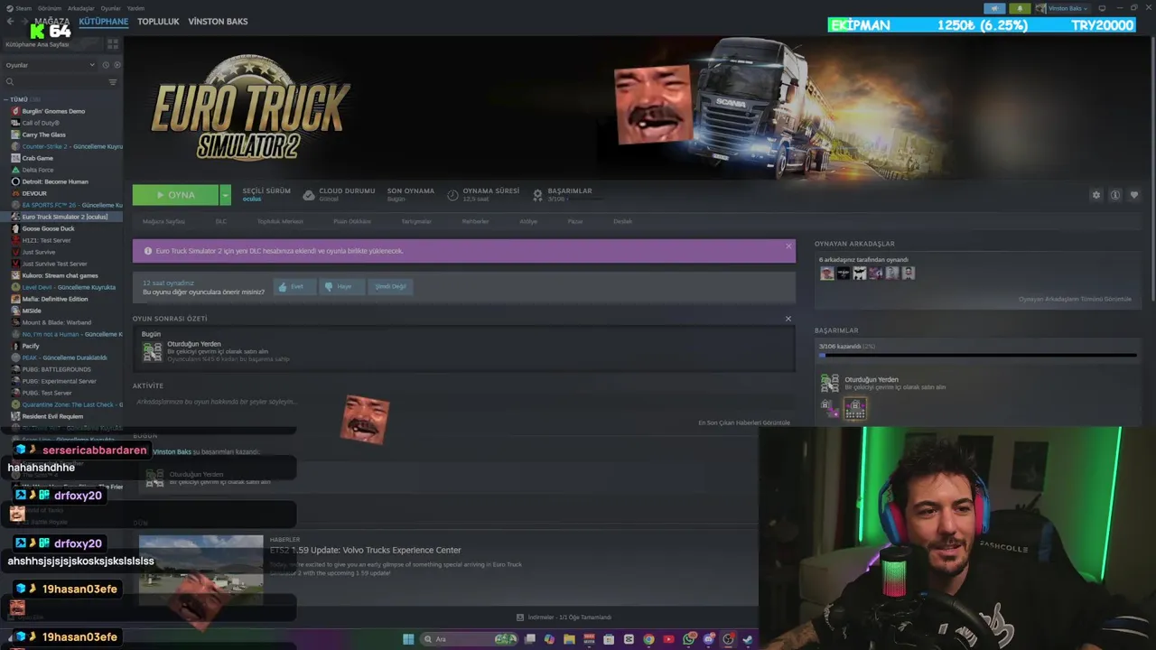Image resolution: width=1156 pixels, height=650 pixels.
Task: Open Puan Dükkânı link
Action: pos(352,221)
